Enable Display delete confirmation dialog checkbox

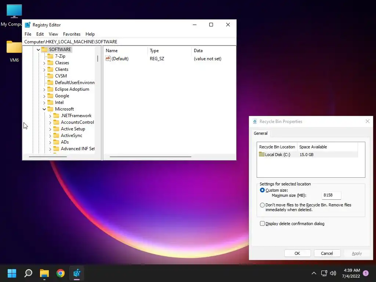262,224
